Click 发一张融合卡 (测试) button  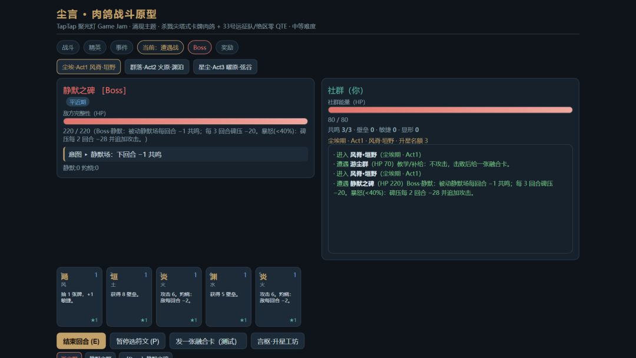[208, 342]
